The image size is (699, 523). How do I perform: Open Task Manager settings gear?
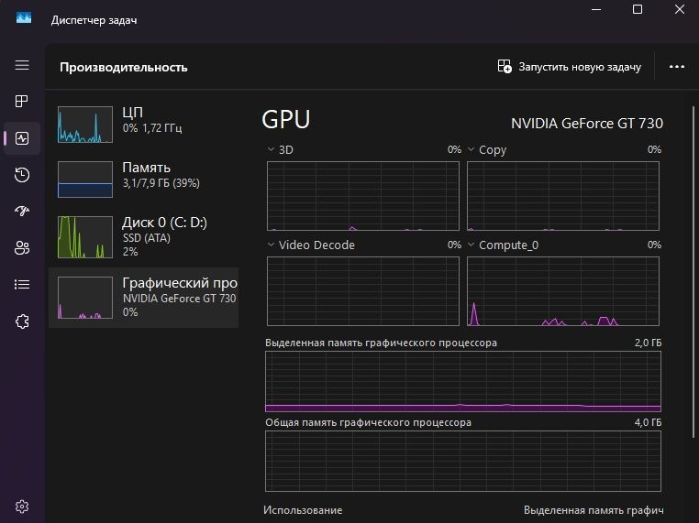coord(22,507)
